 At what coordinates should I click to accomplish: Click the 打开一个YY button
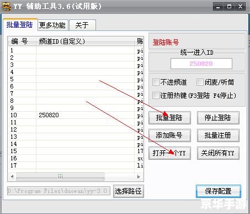169,153
